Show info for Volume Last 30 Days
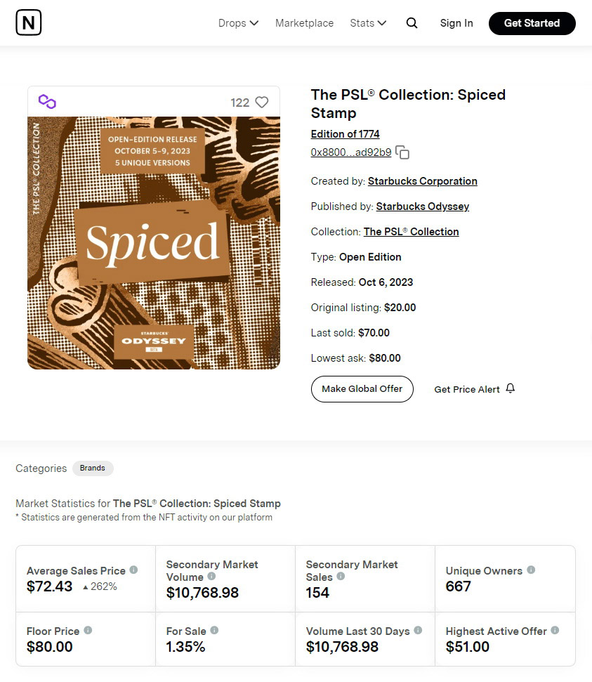The image size is (592, 682). (x=418, y=630)
